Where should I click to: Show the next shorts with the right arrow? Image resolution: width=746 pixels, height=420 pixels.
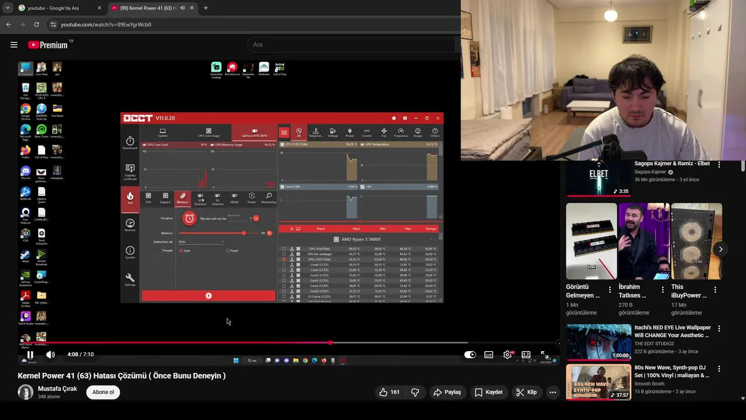click(720, 249)
